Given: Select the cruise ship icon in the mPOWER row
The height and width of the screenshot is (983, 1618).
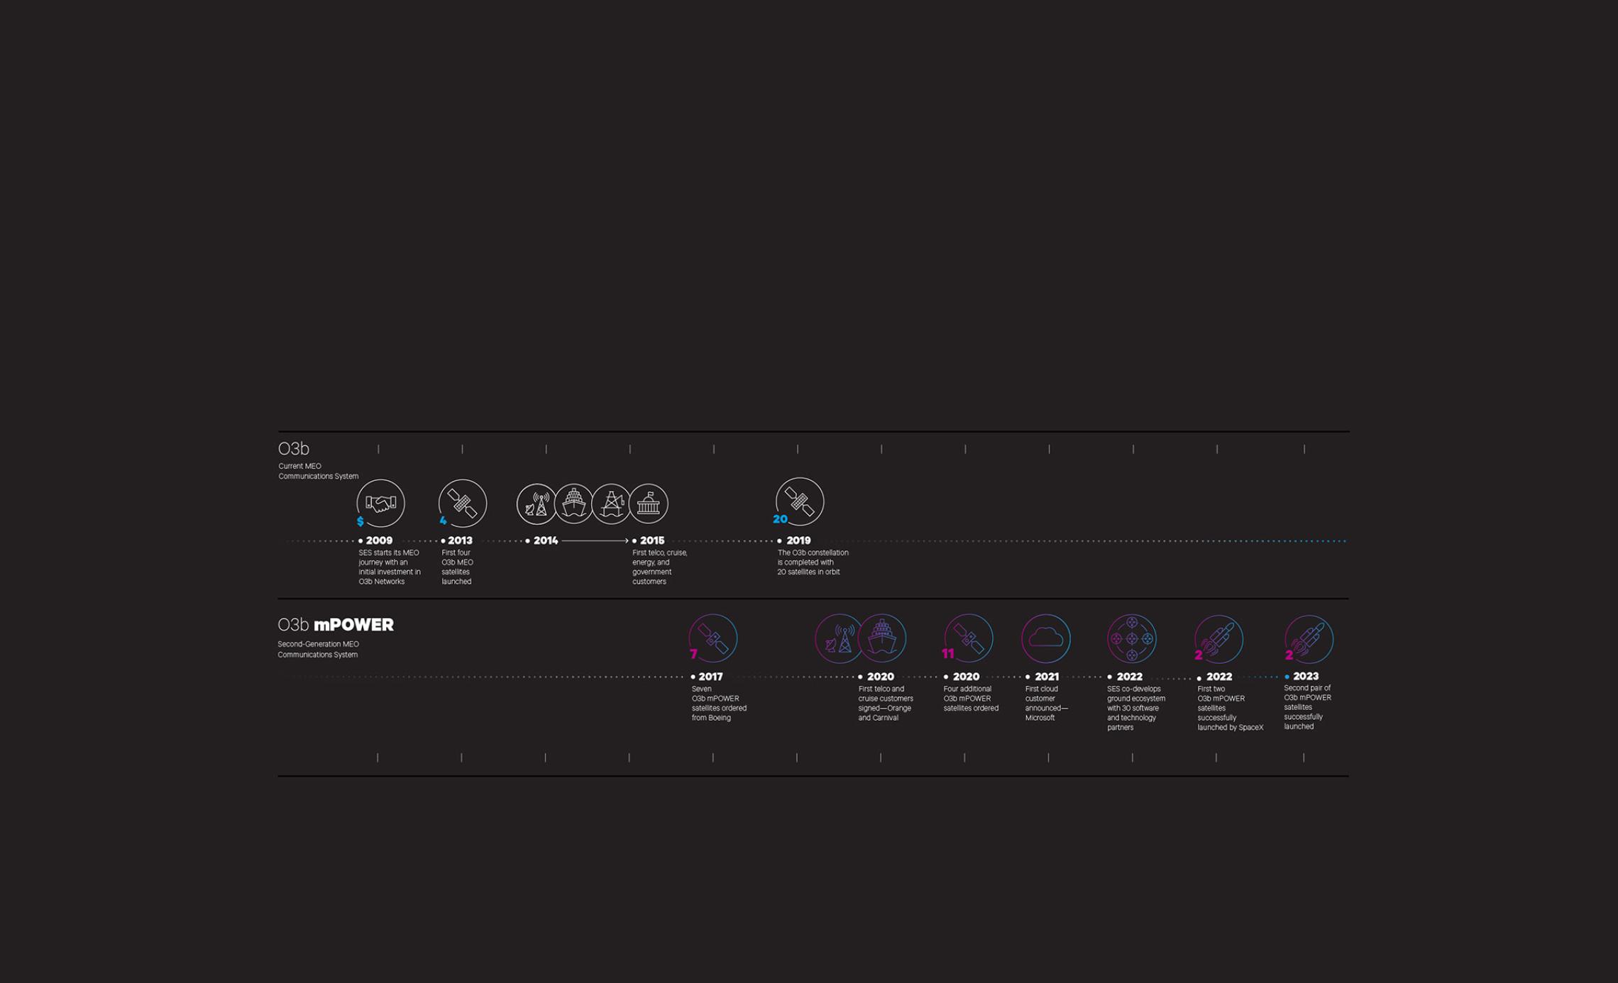Looking at the screenshot, I should [882, 638].
